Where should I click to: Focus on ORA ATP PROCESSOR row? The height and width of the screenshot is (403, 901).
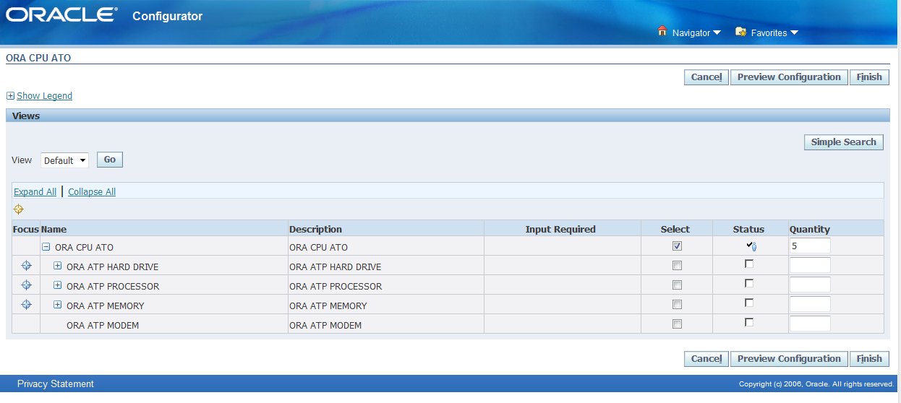26,285
